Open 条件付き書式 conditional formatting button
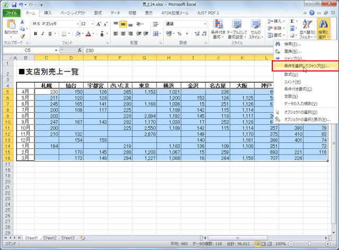Viewport: 339px width, 250px height. pyautogui.click(x=218, y=29)
